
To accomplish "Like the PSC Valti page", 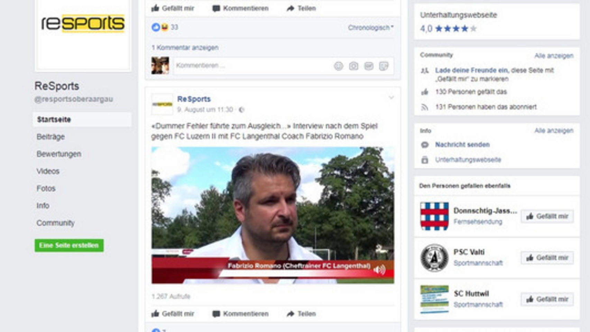I will 547,258.
